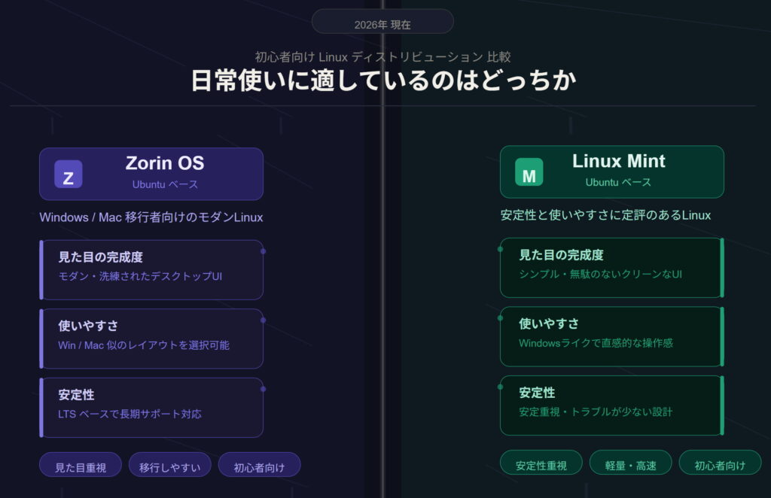The image size is (771, 498).
Task: Click the green 初心者向け tag under Mint
Action: [x=720, y=463]
